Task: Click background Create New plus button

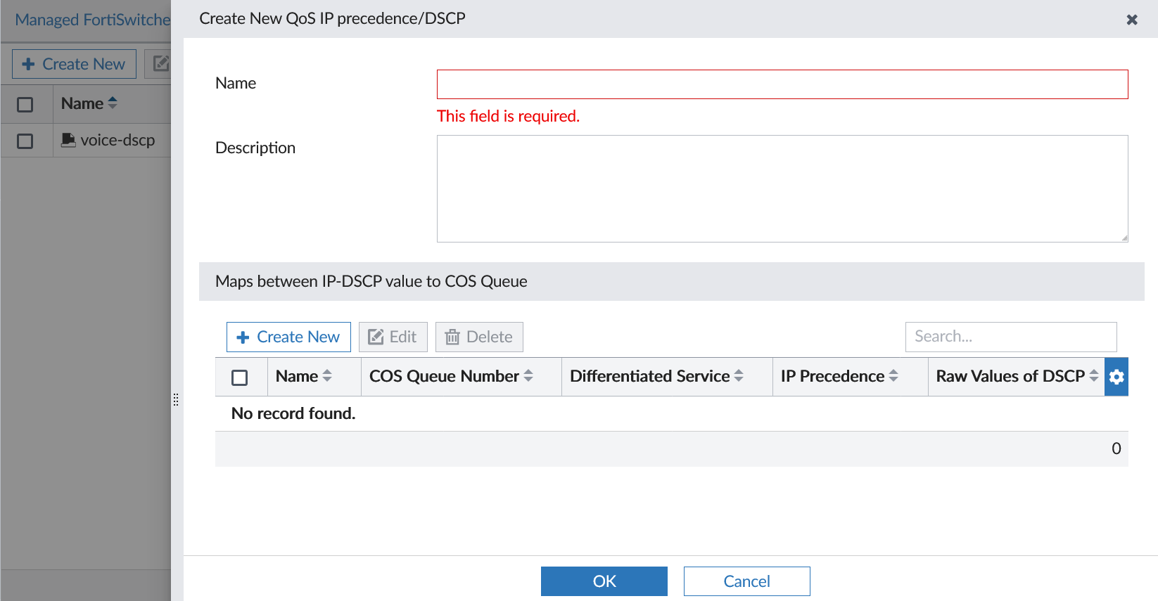Action: 74,64
